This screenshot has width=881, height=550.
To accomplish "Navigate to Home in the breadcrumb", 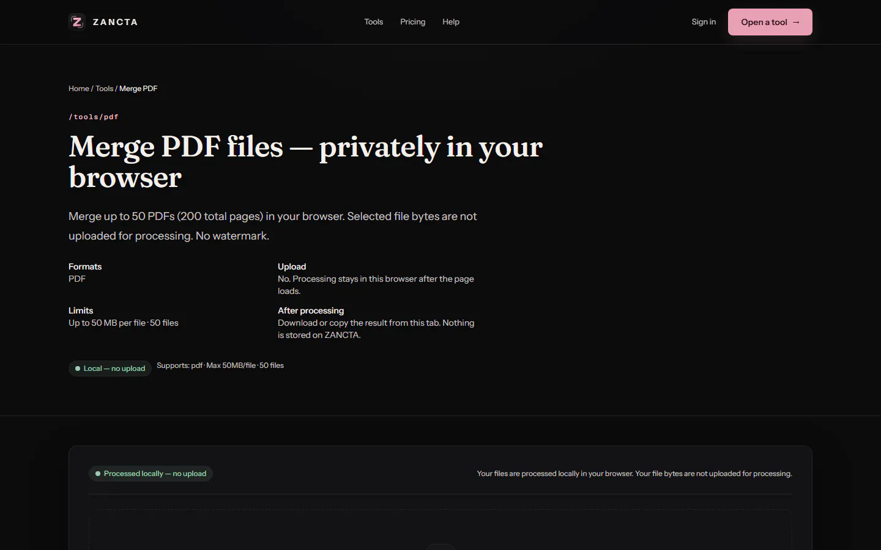I will pyautogui.click(x=79, y=89).
